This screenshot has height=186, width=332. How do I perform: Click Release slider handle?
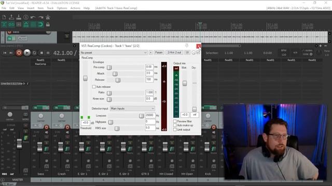118,80
